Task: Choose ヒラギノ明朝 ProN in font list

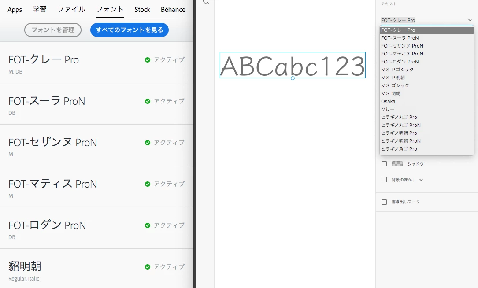Action: click(427, 141)
